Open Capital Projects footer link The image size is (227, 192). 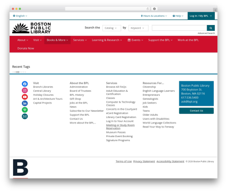pyautogui.click(x=42, y=103)
